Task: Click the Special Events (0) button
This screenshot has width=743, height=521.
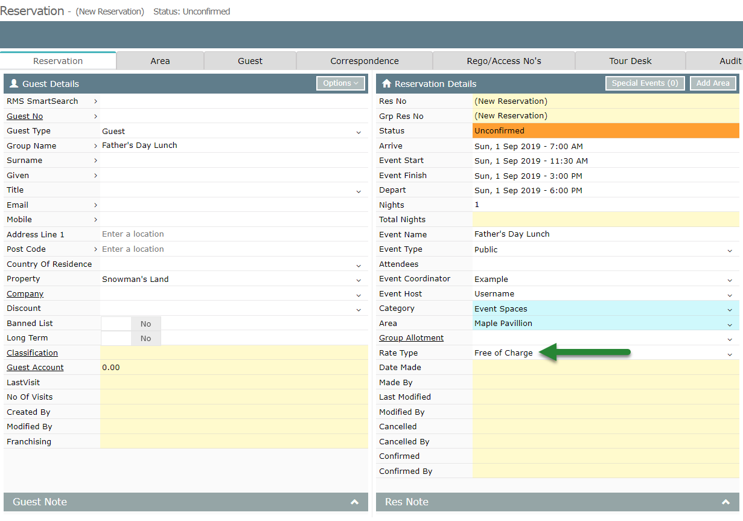Action: (x=645, y=83)
